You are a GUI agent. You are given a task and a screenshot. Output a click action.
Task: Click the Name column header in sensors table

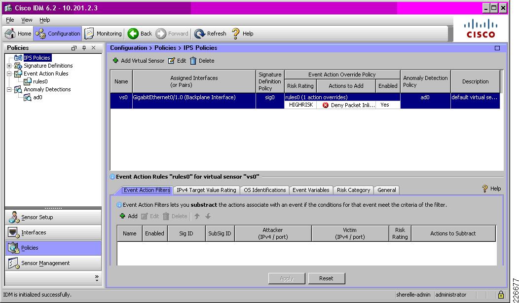point(121,81)
